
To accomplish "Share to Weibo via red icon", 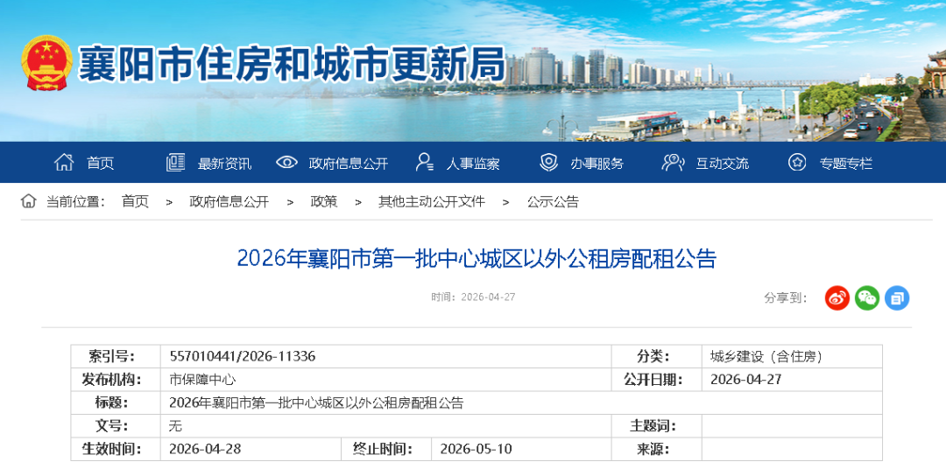I will click(837, 297).
